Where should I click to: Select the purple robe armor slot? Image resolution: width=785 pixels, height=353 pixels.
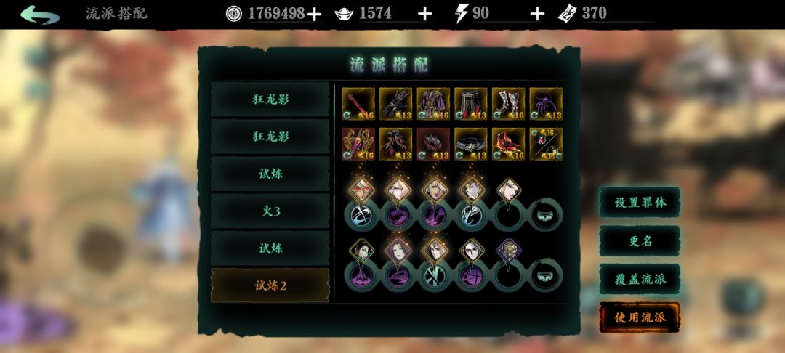click(433, 104)
